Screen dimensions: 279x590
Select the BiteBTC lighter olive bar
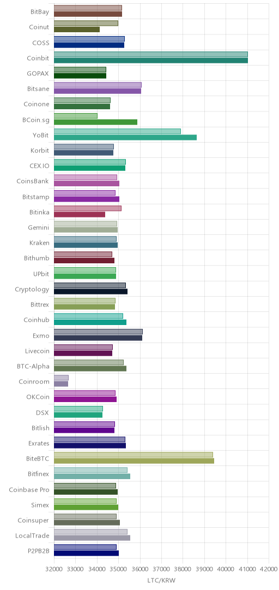click(134, 455)
